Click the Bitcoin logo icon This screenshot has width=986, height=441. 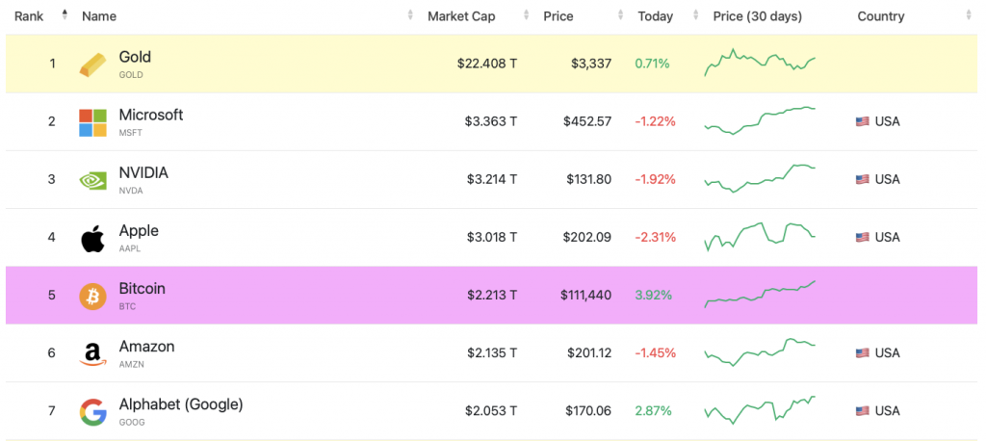coord(92,297)
